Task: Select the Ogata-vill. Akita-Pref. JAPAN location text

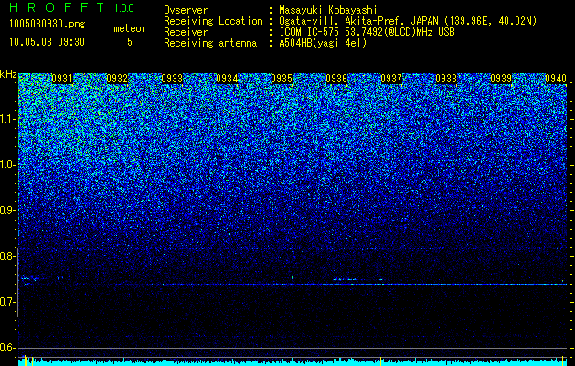Action: (408, 21)
